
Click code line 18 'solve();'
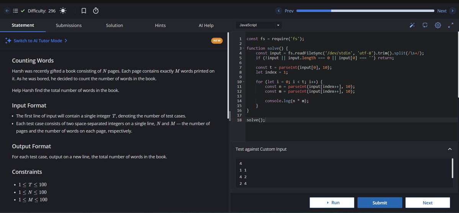pos(256,120)
